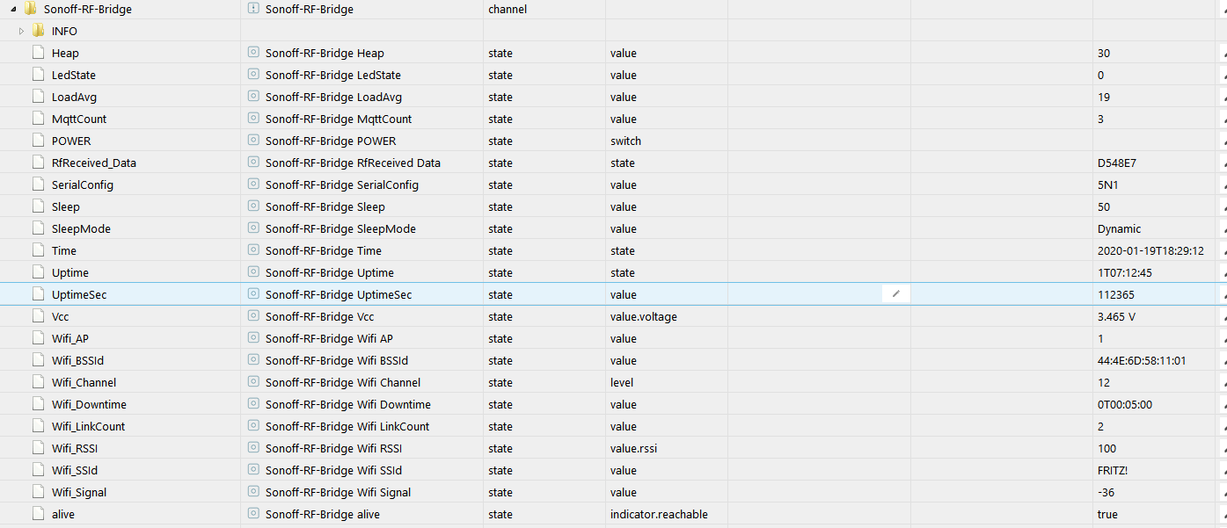Click the pencil edit icon in UptimeSec row
The width and height of the screenshot is (1227, 528).
coord(895,294)
